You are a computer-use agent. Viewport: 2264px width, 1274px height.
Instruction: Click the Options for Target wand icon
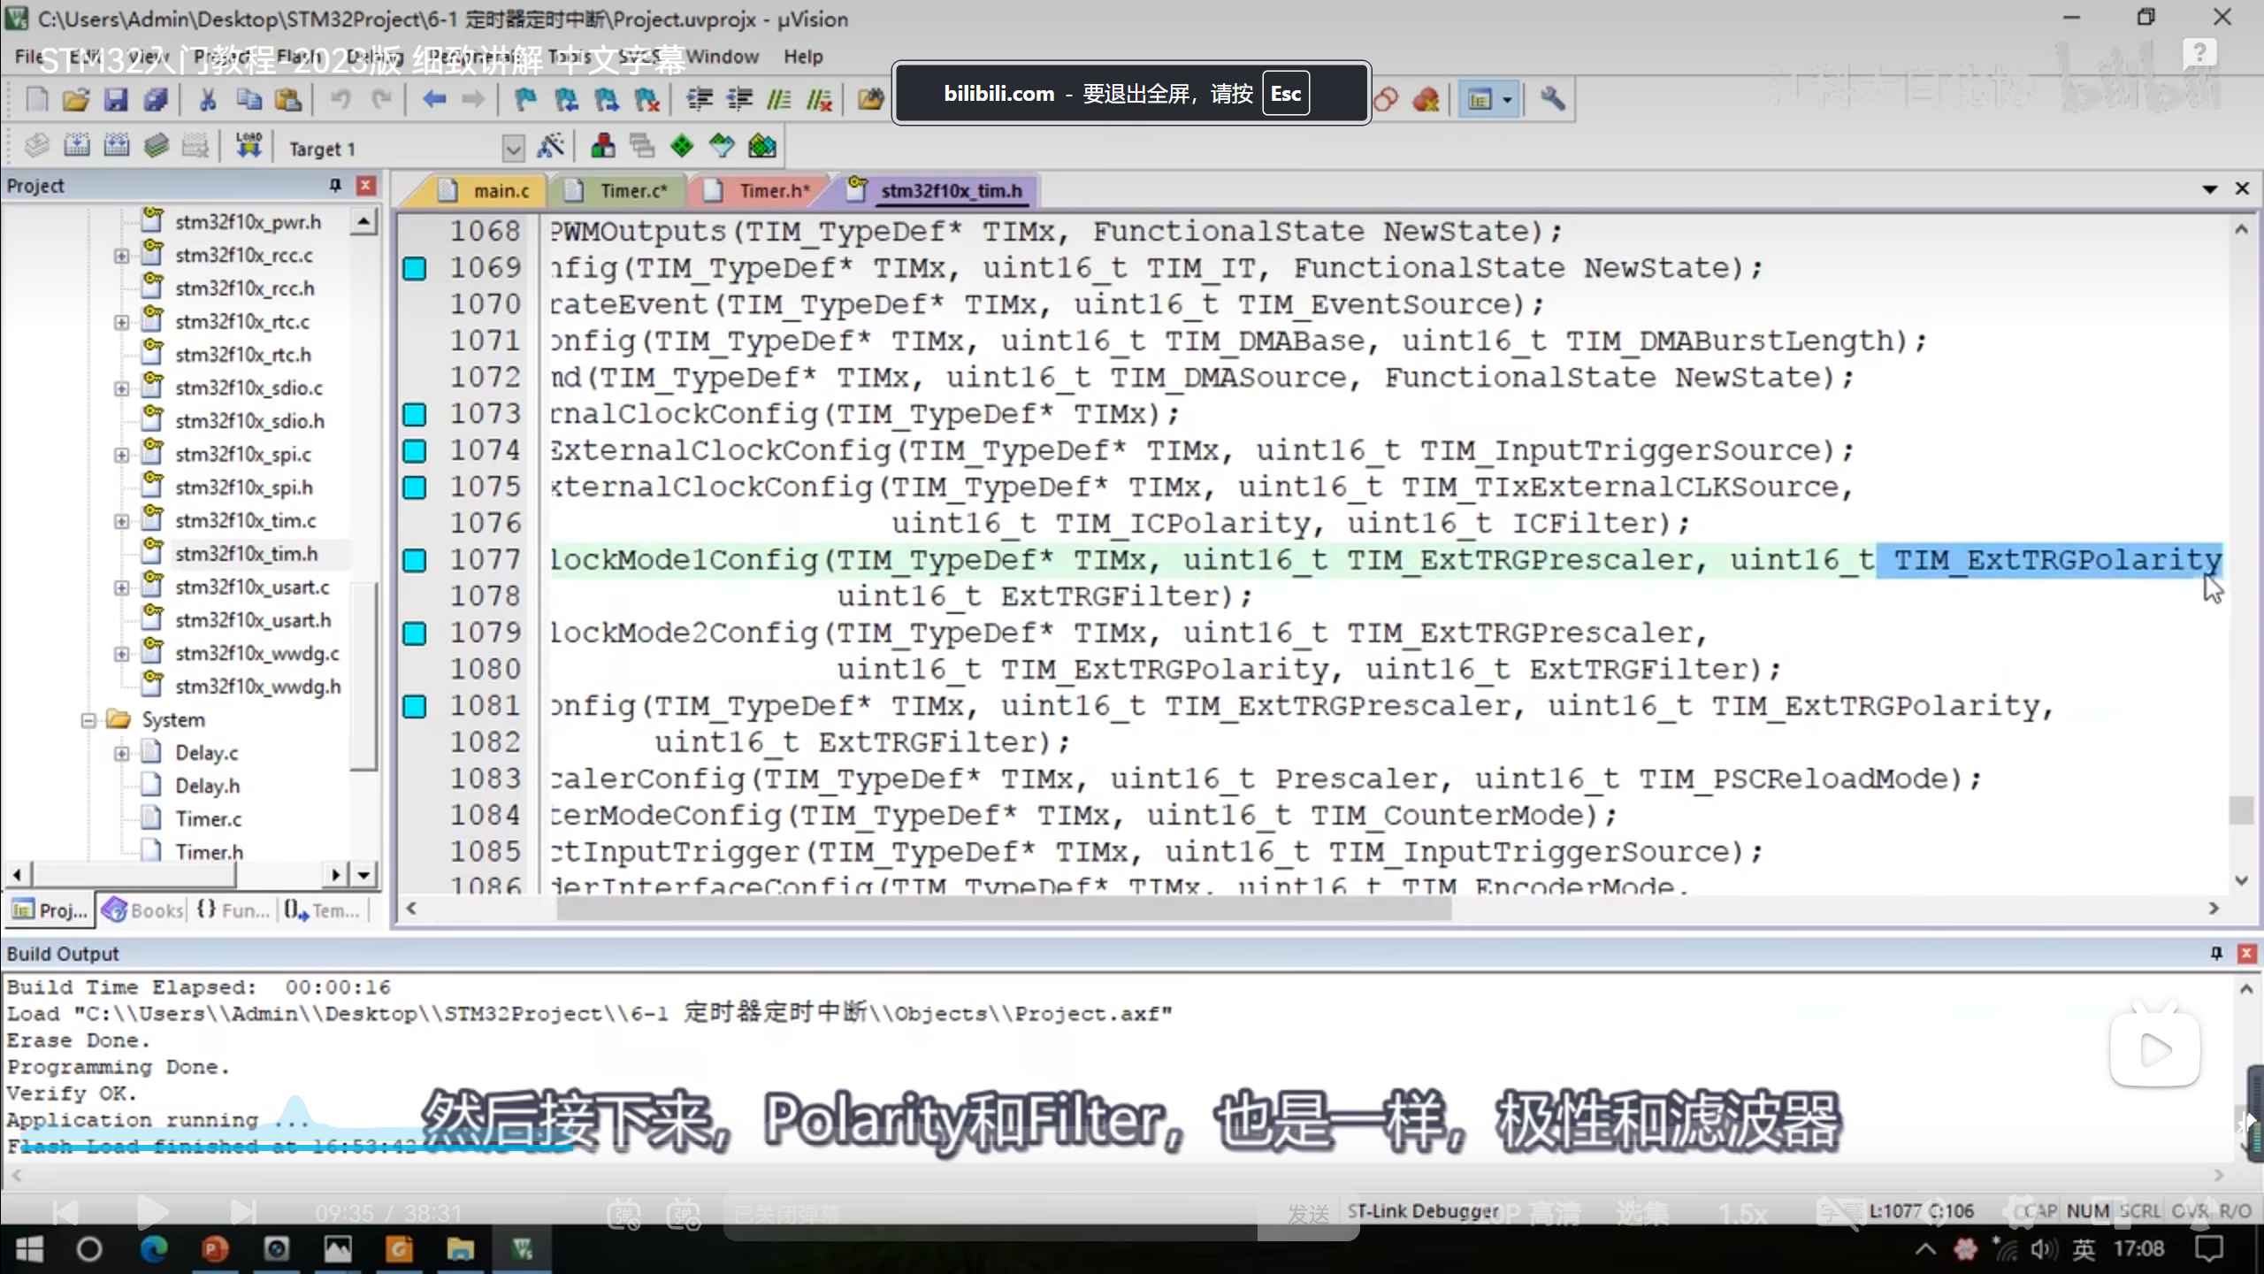tap(551, 146)
